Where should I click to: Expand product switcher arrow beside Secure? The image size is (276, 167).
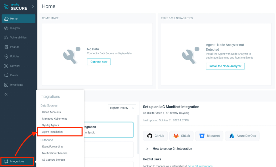[x=33, y=7]
